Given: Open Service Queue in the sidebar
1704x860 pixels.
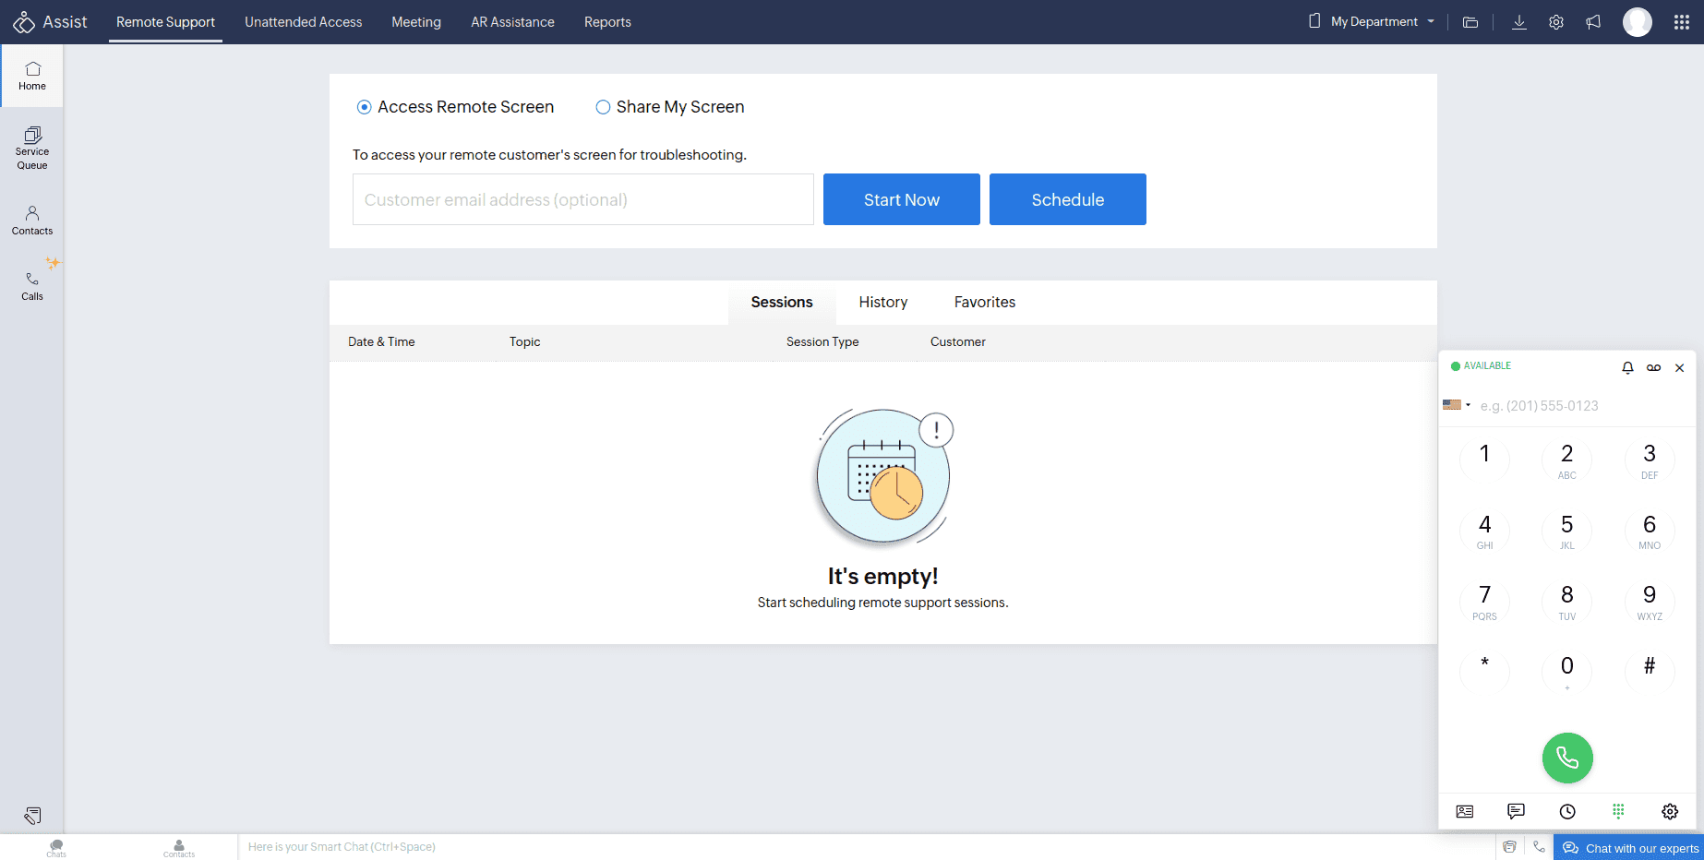Looking at the screenshot, I should click(32, 148).
